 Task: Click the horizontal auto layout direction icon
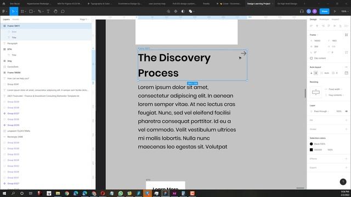coord(316,73)
